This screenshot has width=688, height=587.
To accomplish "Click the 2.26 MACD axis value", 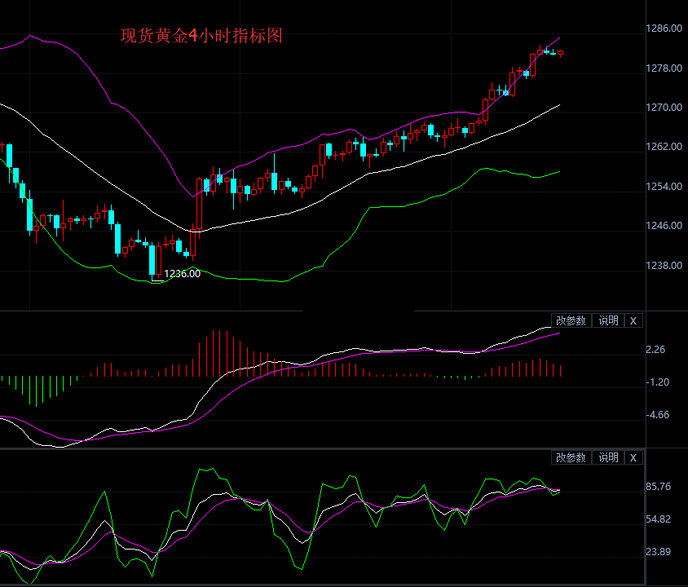I will click(x=656, y=350).
